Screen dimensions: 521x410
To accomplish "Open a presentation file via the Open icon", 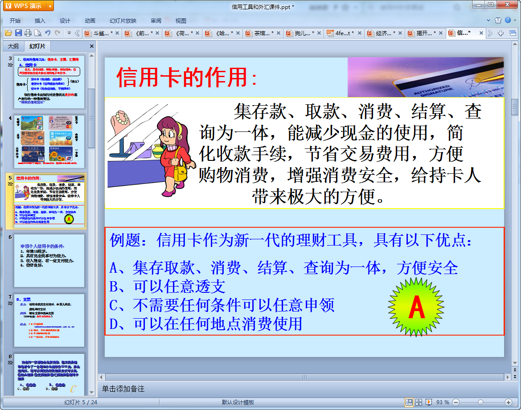I will pyautogui.click(x=8, y=33).
